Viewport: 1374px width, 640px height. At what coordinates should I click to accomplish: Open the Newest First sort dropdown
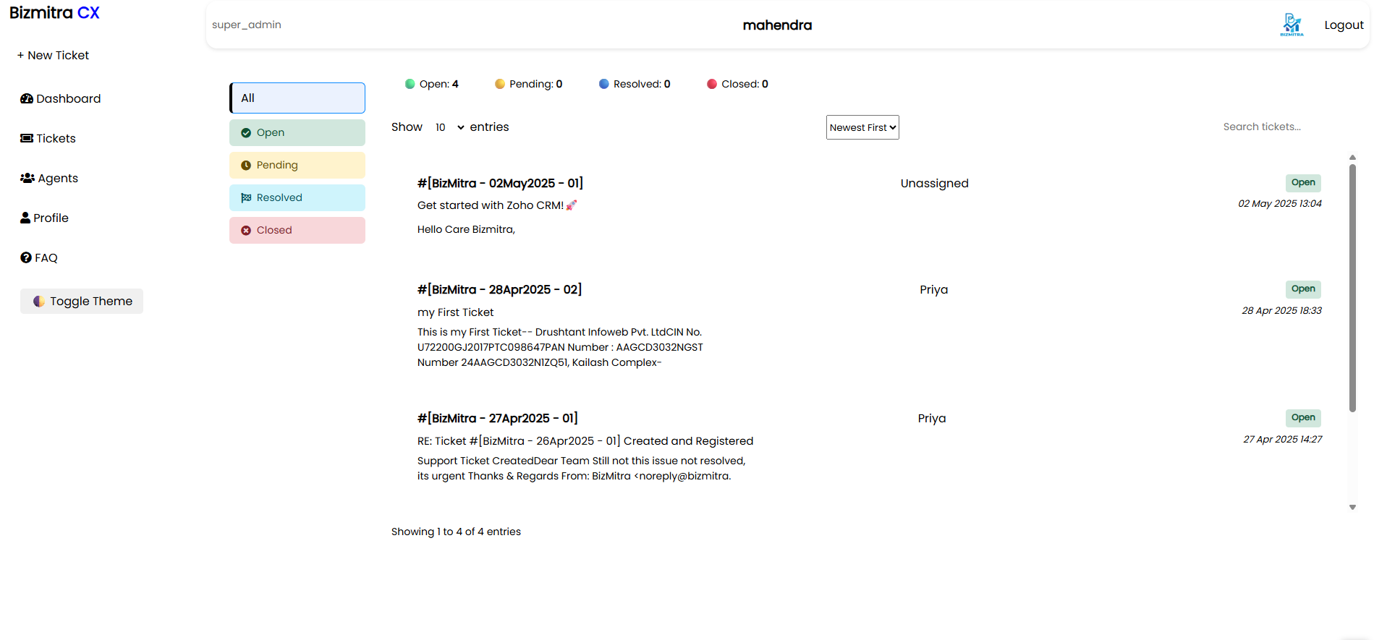(x=862, y=128)
